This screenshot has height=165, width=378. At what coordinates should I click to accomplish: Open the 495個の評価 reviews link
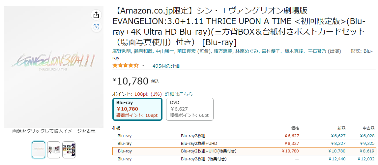click(166, 66)
